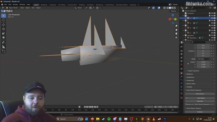217x122 pixels.
Task: Expand the Relations panel
Action: [x=190, y=74]
